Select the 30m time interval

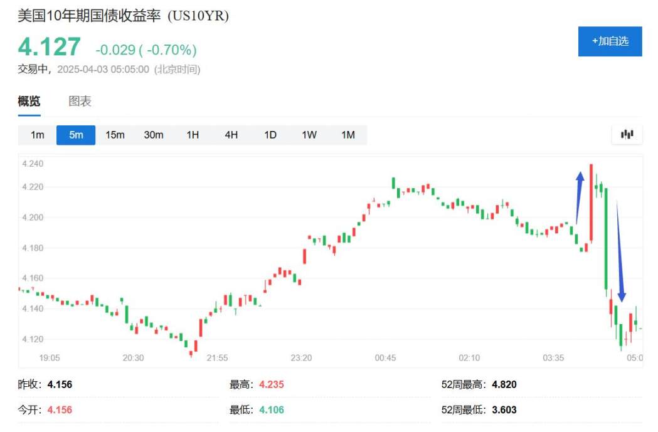pos(154,134)
